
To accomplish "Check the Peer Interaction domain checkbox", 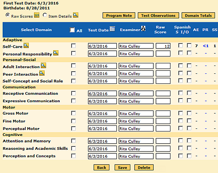I will pyautogui.click(x=74, y=73).
